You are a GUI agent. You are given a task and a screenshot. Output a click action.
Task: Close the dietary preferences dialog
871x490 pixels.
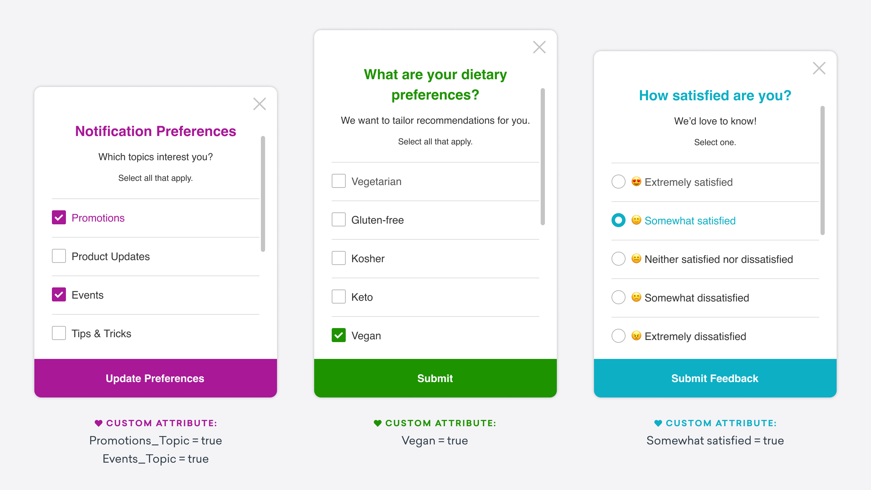539,47
